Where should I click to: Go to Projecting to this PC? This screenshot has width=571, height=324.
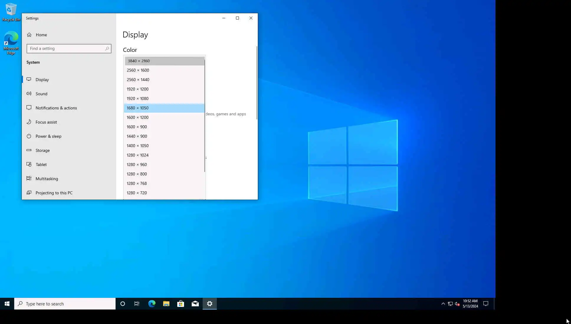(54, 193)
